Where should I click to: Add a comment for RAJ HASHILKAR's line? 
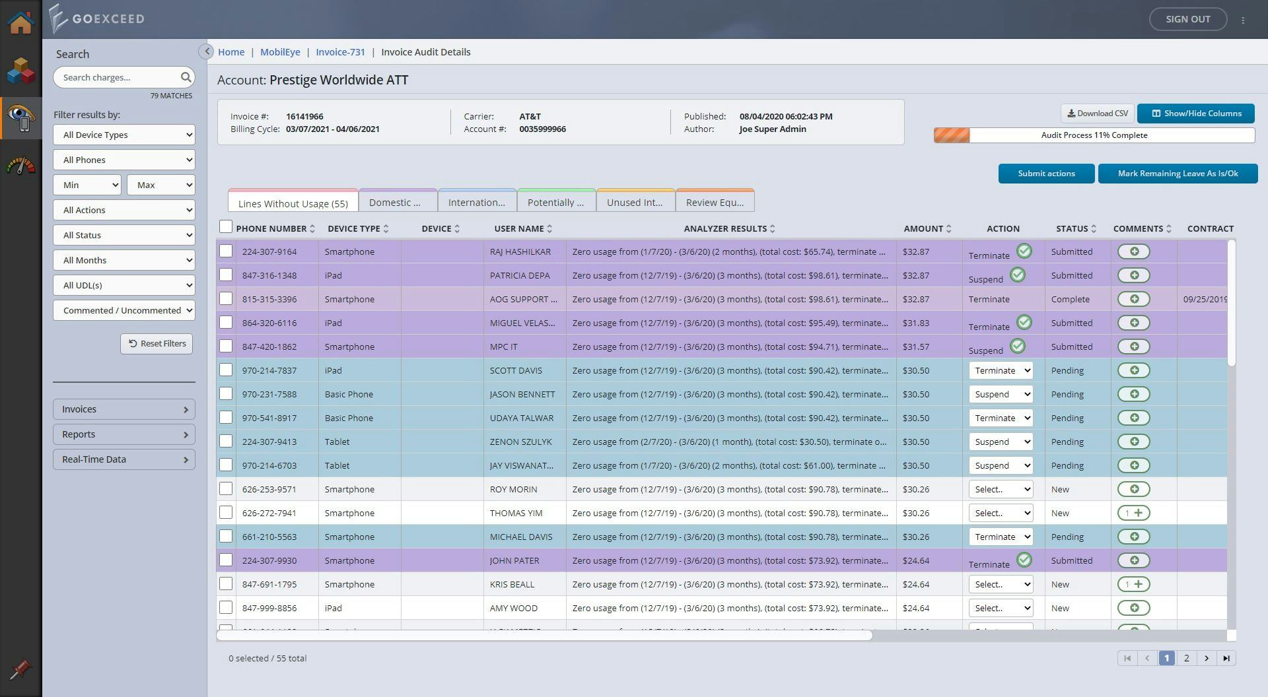coord(1135,251)
